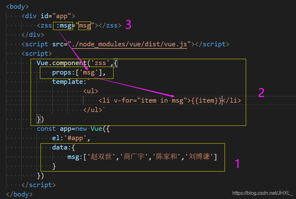Click the '赵双世' string
Viewport: 296px width, 199px height.
point(101,157)
